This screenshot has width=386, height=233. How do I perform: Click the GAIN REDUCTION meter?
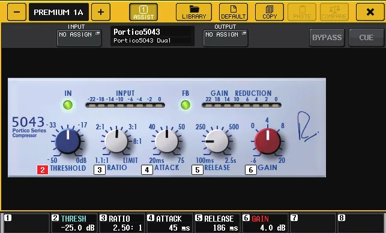[242, 105]
